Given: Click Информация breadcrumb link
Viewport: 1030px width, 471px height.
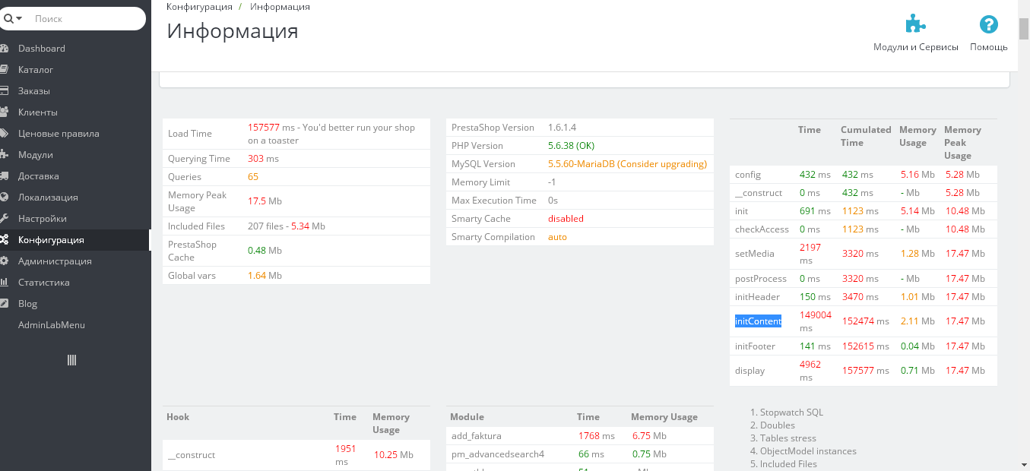Looking at the screenshot, I should pos(280,6).
